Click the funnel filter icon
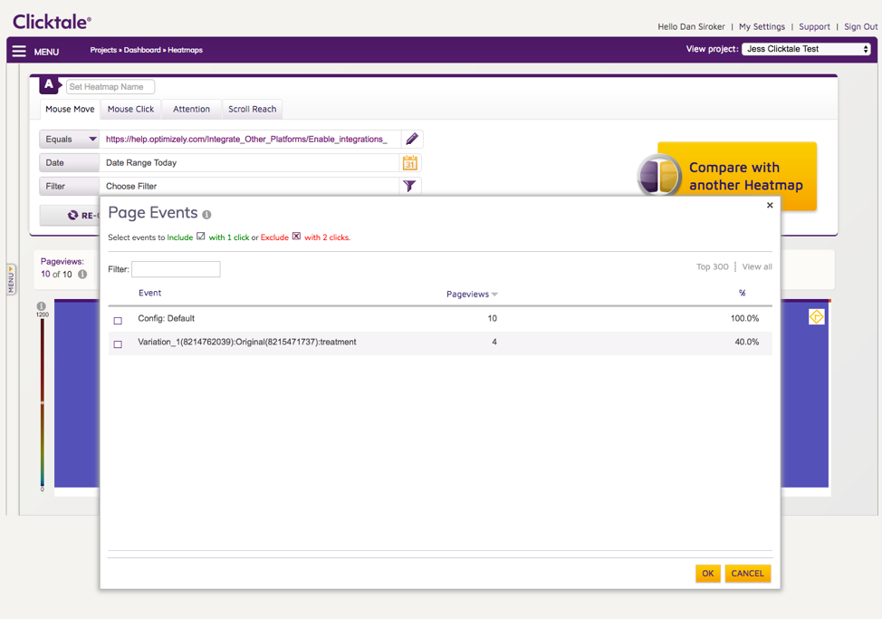The image size is (882, 619). click(x=410, y=186)
